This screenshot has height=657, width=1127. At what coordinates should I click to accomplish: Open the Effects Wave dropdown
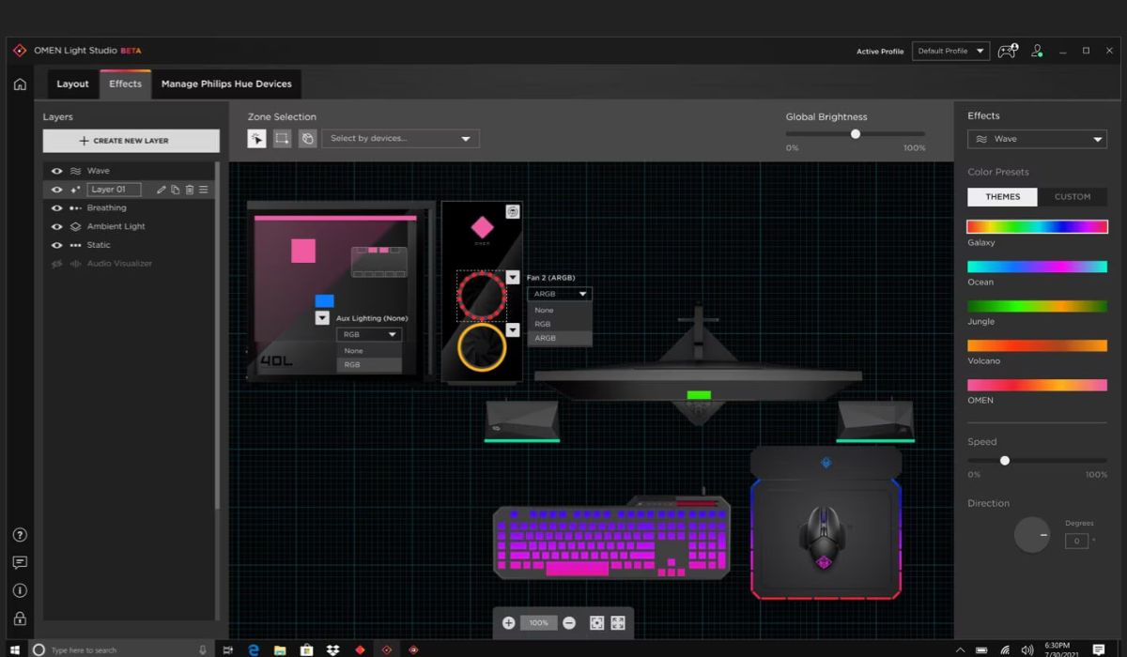click(x=1037, y=139)
